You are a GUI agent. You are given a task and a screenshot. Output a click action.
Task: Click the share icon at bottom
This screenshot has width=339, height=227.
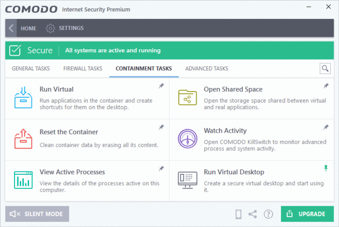[x=252, y=214]
